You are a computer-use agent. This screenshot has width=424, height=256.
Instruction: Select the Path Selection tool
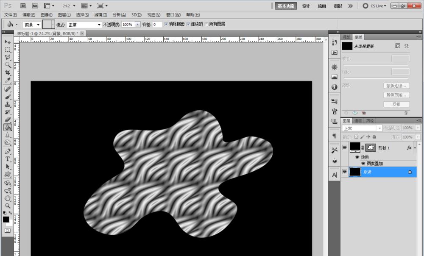[x=8, y=167]
